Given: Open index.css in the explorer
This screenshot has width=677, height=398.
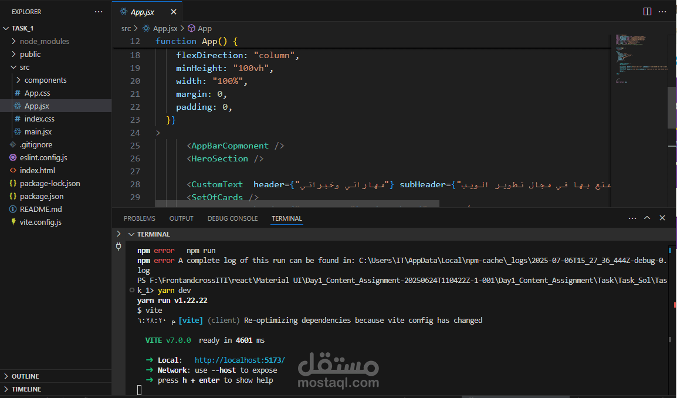Looking at the screenshot, I should (56, 119).
